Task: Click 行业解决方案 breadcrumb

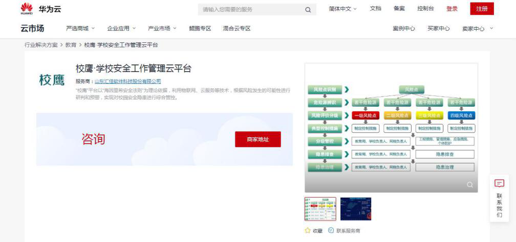Action: (41, 45)
